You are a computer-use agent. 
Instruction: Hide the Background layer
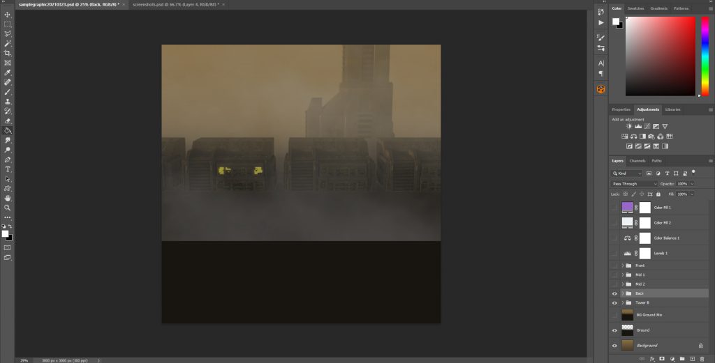(614, 346)
